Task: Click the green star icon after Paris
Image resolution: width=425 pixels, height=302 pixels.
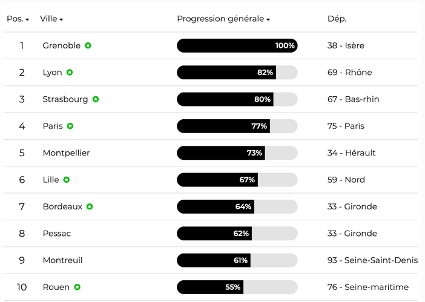Action: (70, 126)
